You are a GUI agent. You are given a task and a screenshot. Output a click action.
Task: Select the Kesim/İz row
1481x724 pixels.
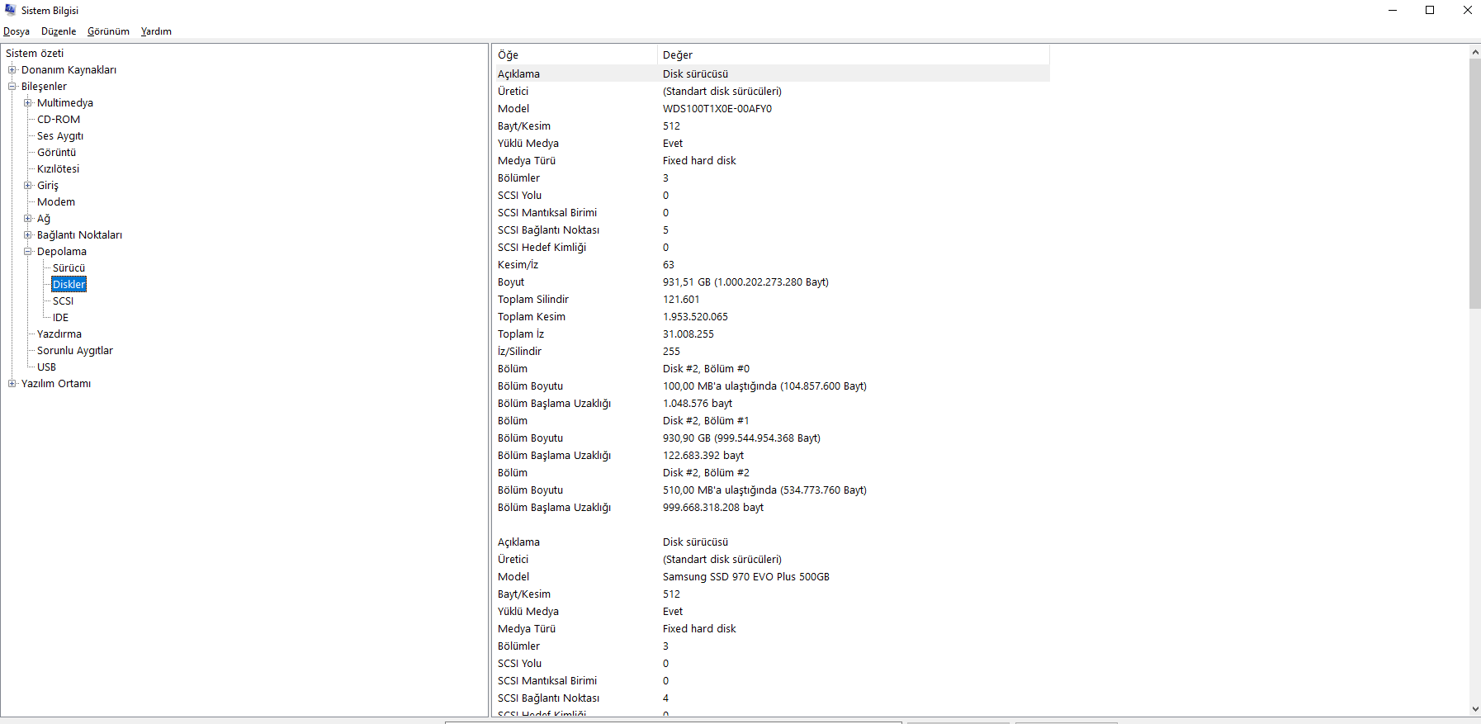coord(771,265)
